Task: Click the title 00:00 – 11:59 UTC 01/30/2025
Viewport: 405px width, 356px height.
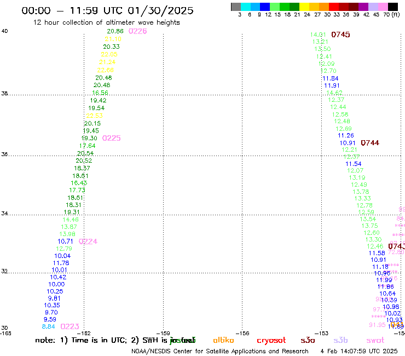Action: click(107, 10)
